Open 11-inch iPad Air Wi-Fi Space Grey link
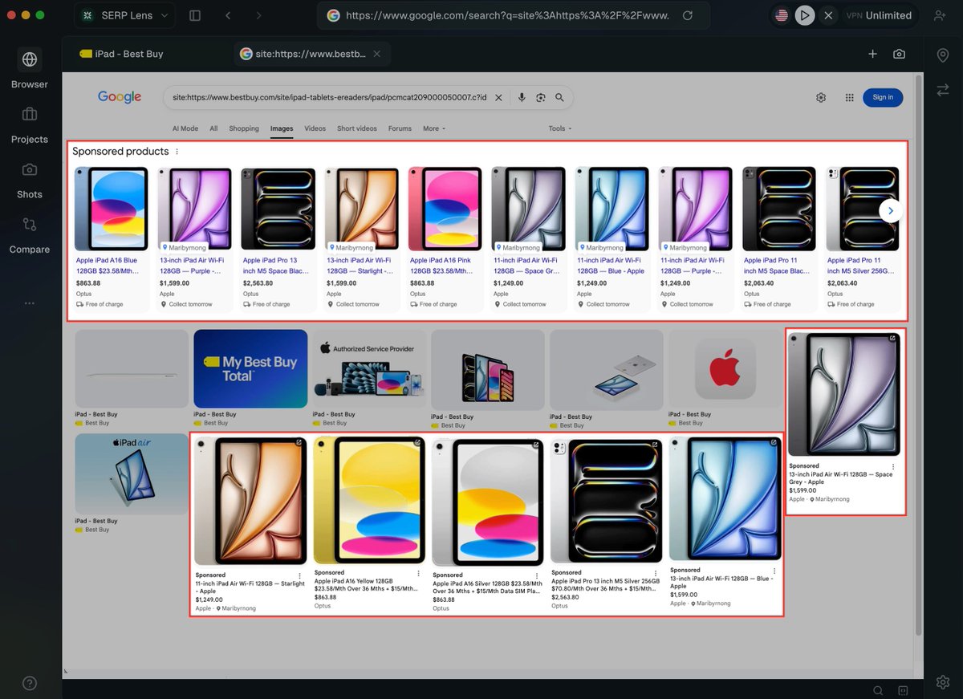Screen dimensions: 963x699 [525, 266]
